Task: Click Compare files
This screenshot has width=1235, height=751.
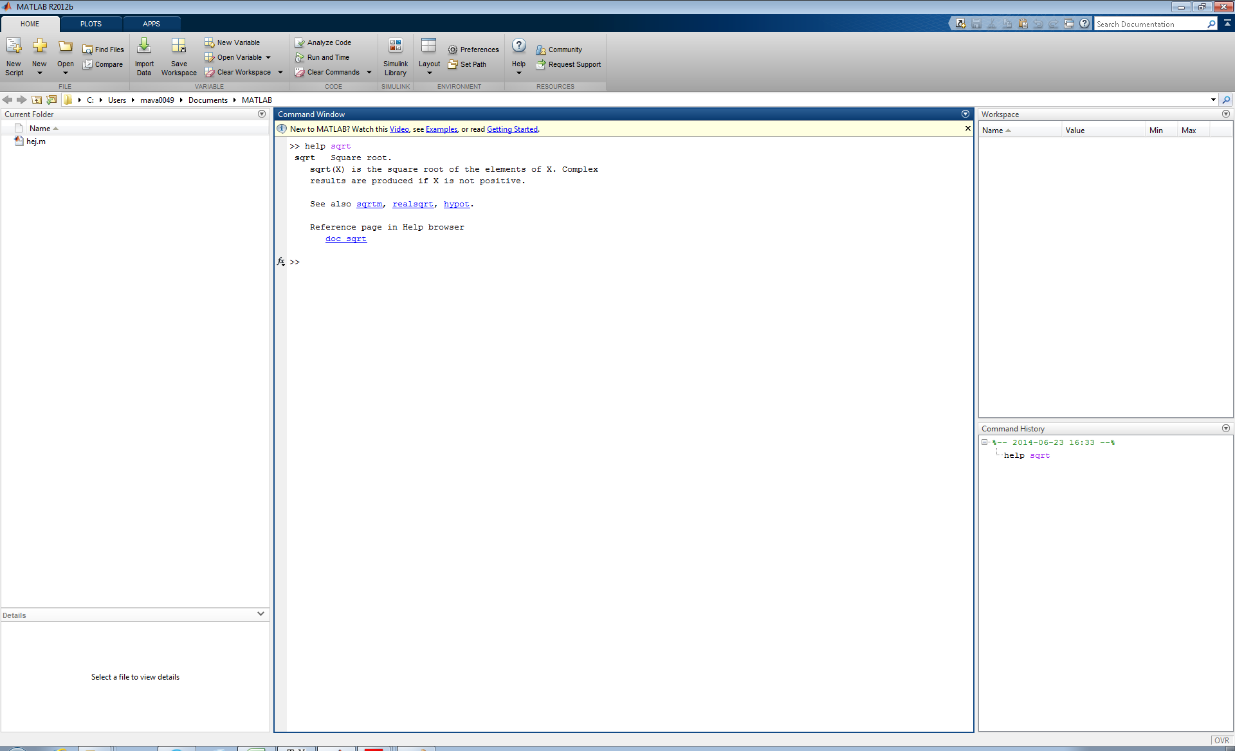Action: pos(103,64)
